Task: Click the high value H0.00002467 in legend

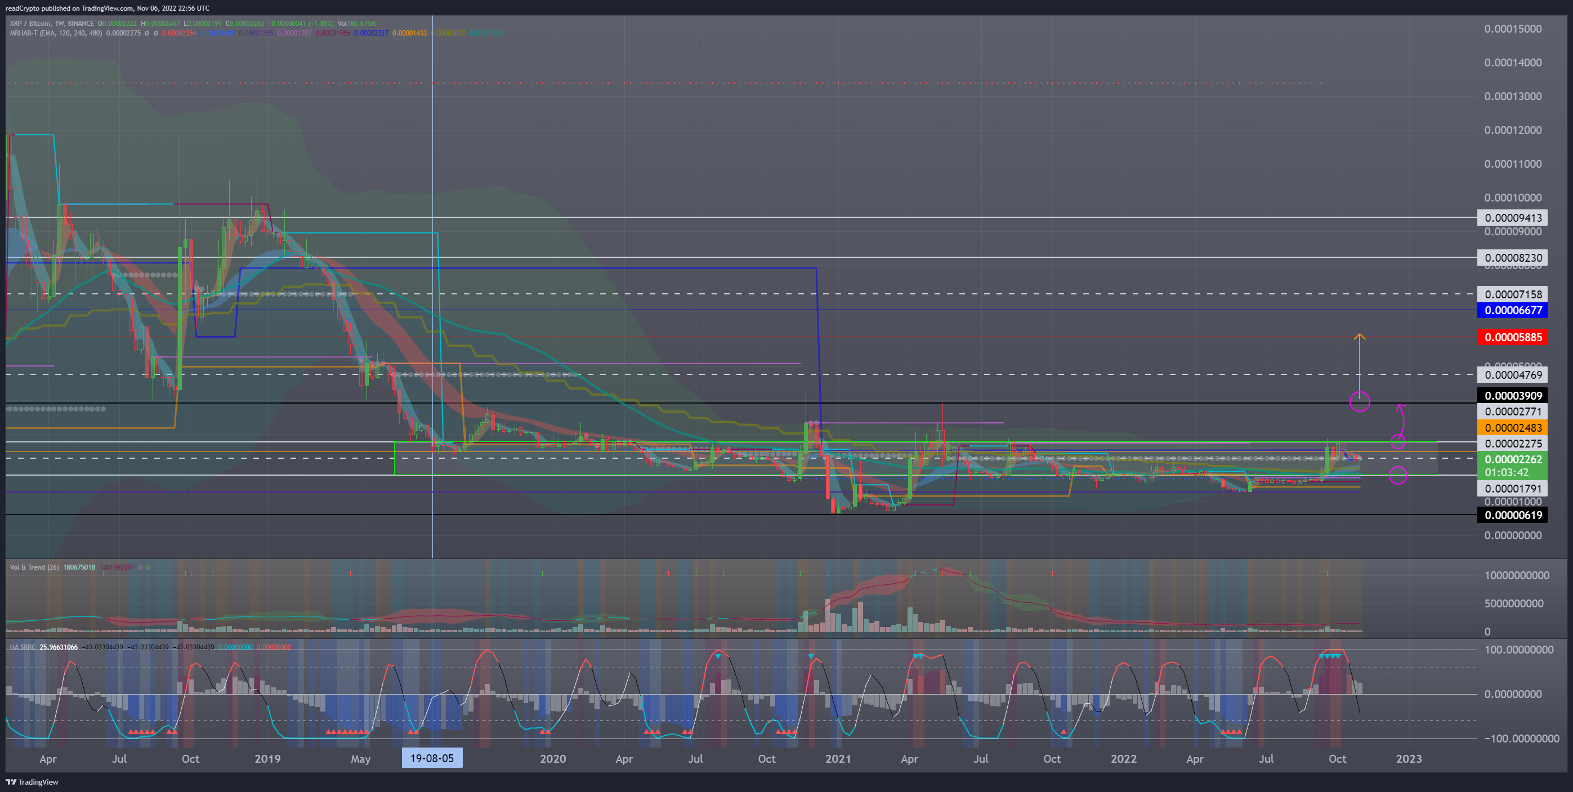Action: (x=160, y=24)
